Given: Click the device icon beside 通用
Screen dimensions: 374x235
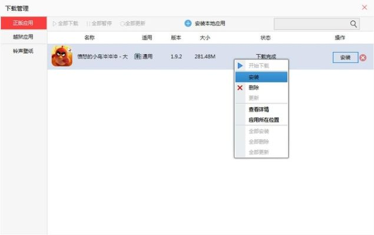Looking at the screenshot, I should [x=138, y=56].
